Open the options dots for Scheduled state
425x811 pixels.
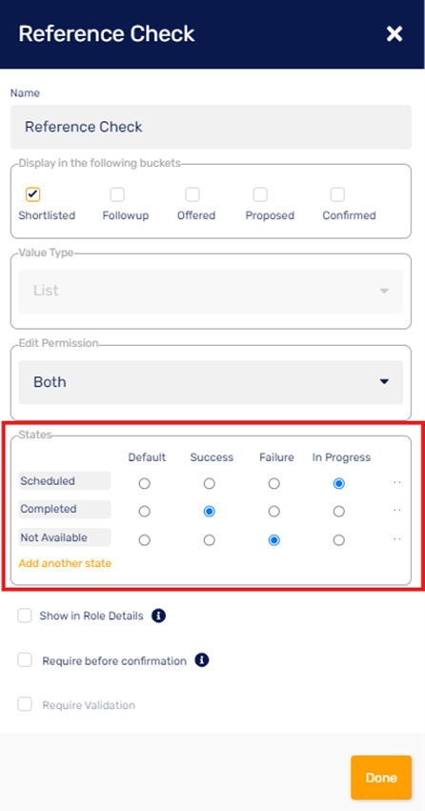point(397,482)
